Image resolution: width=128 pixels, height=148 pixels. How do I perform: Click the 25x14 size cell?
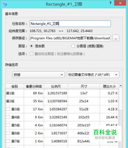(84, 101)
